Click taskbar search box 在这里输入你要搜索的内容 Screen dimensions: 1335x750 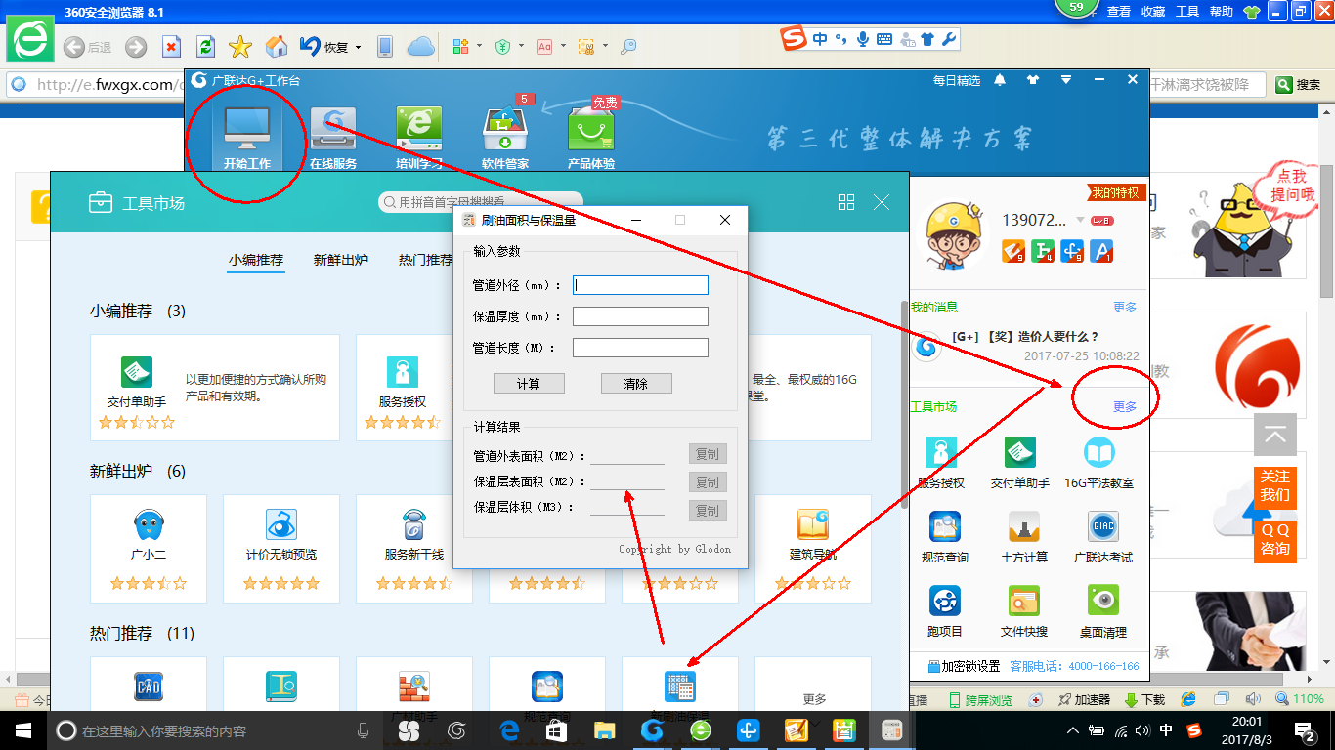[x=213, y=730]
